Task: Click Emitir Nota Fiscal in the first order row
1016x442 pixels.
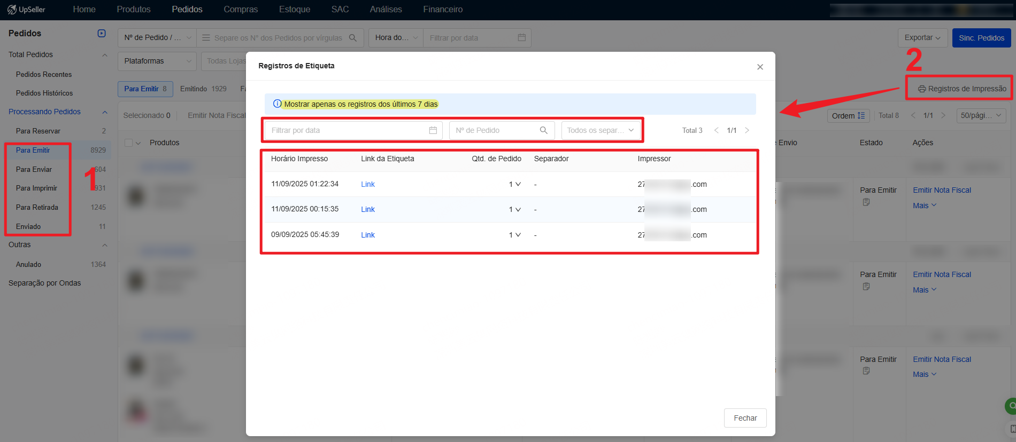Action: click(x=942, y=190)
